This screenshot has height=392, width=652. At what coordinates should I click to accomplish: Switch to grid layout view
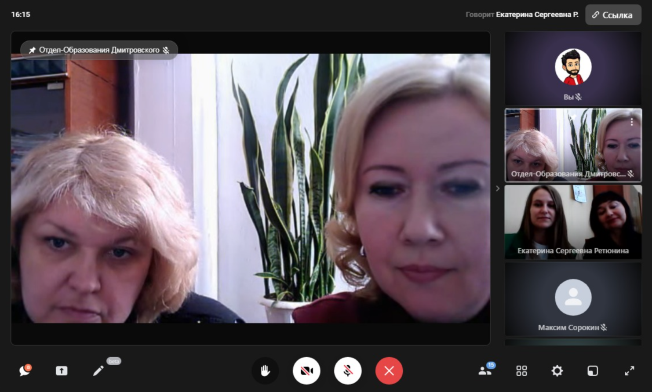click(521, 371)
